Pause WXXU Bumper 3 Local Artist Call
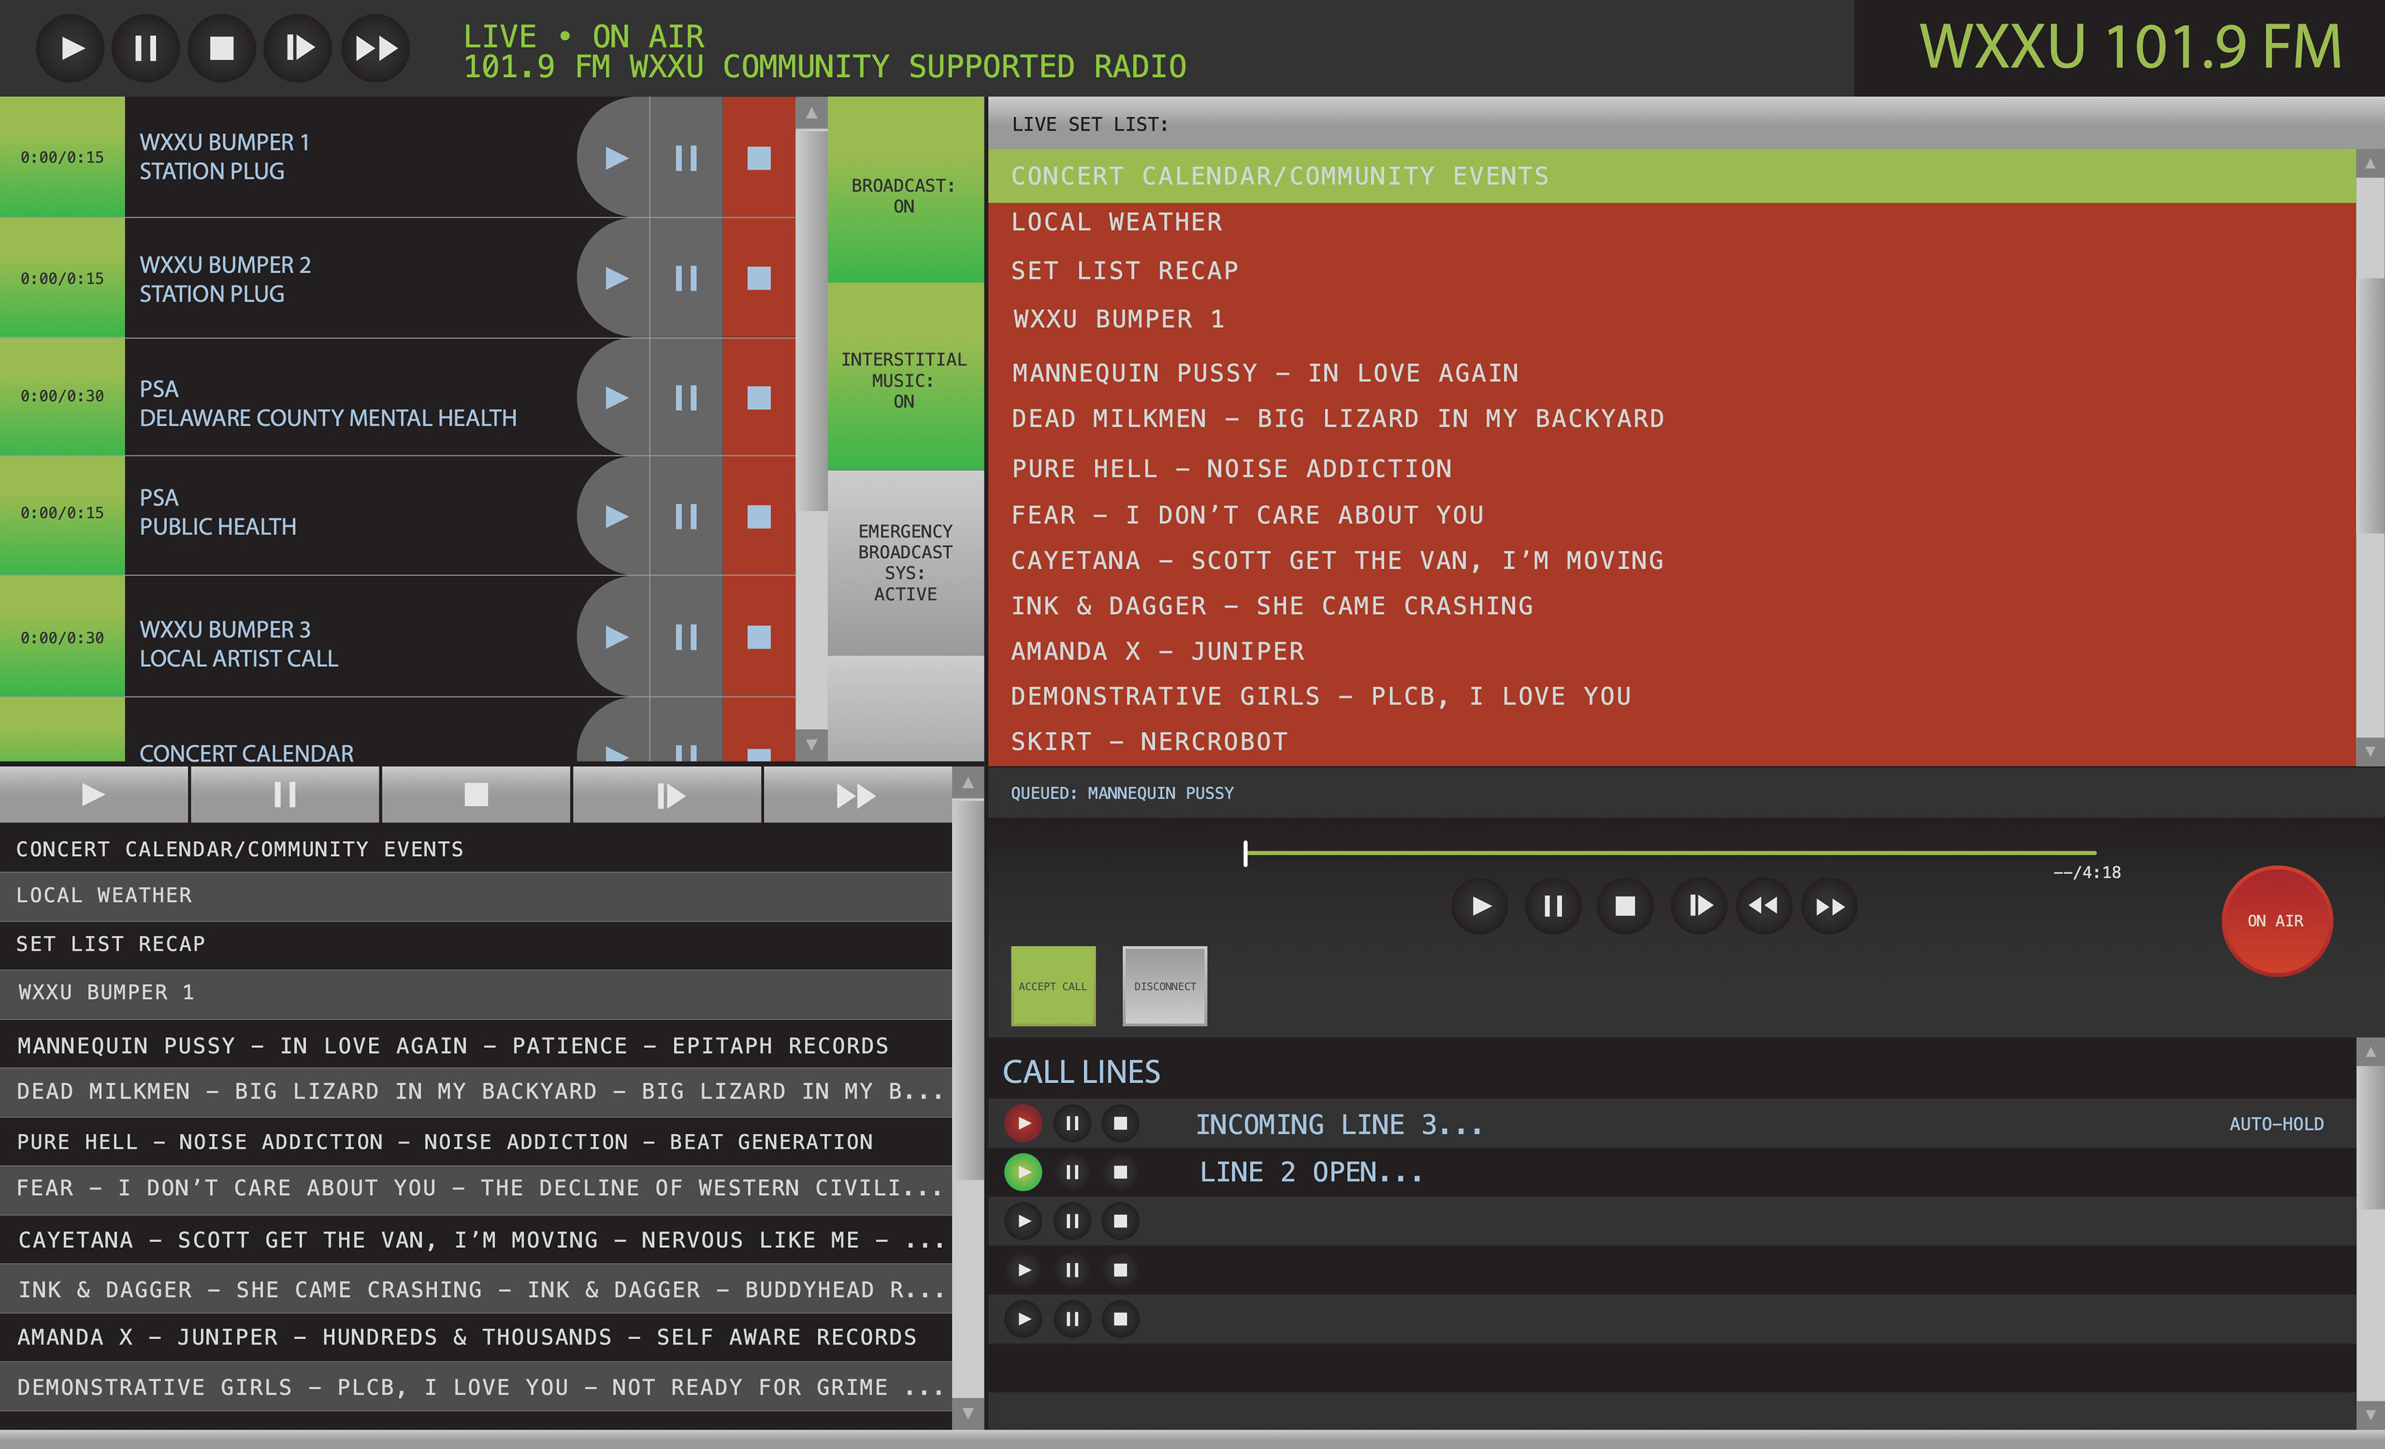Image resolution: width=2385 pixels, height=1449 pixels. (686, 636)
